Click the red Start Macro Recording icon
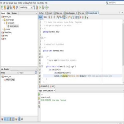The height and width of the screenshot is (124, 124). (x=81, y=17)
